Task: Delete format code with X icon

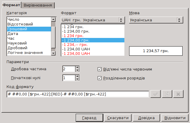Action: [178, 94]
